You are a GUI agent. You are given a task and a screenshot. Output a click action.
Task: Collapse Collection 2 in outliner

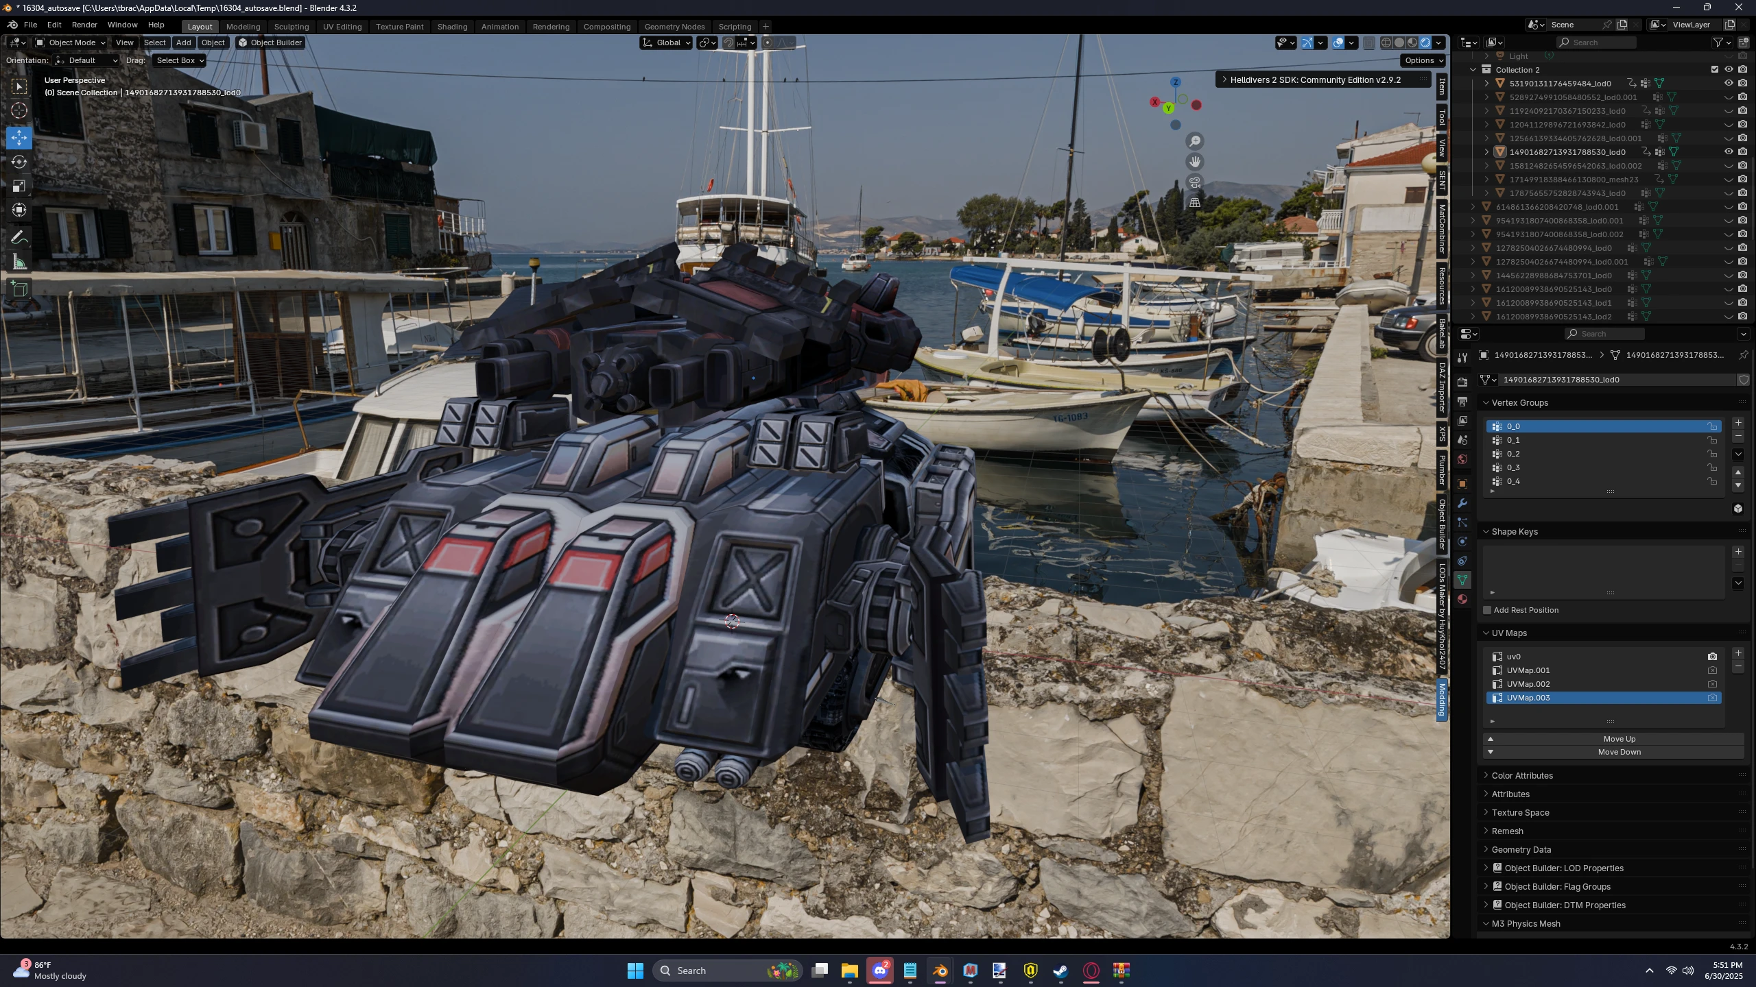coord(1473,70)
